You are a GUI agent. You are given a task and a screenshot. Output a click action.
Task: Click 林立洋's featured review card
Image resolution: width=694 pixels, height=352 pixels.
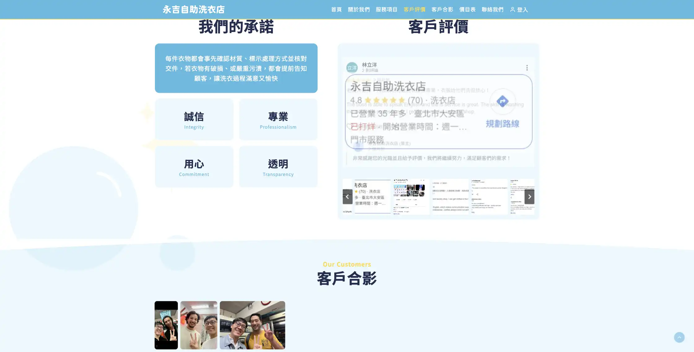[x=438, y=111]
